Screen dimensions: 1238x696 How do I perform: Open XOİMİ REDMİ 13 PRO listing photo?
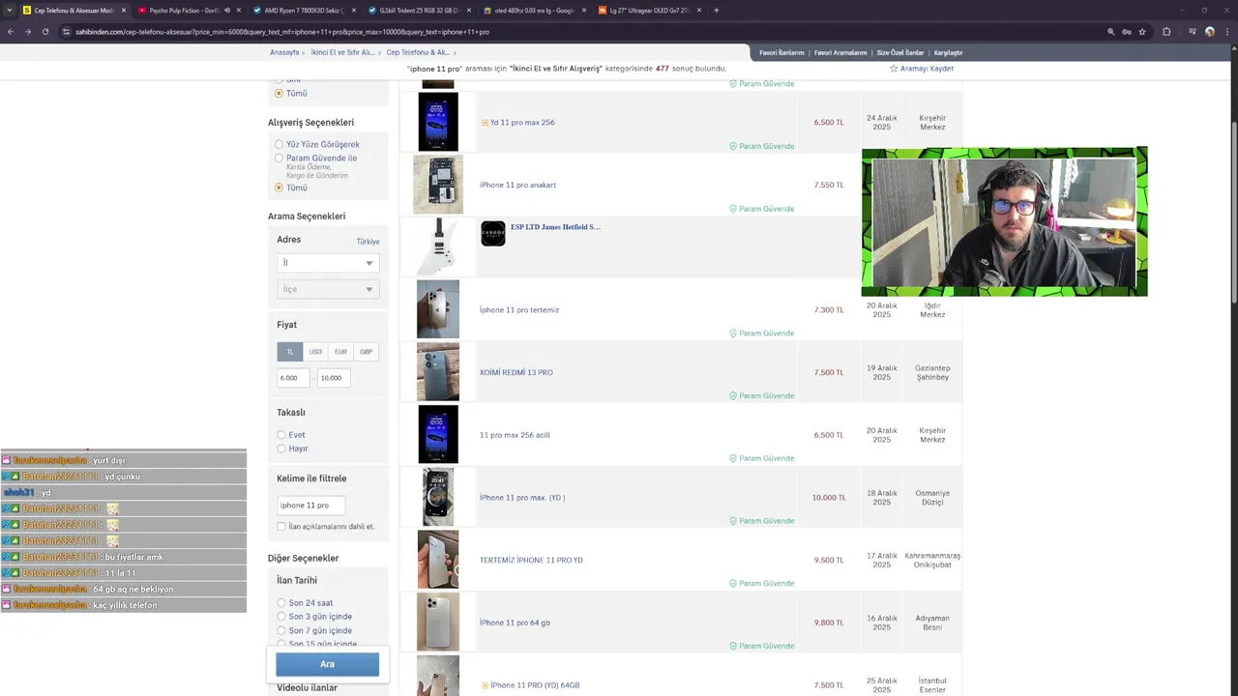(x=438, y=372)
